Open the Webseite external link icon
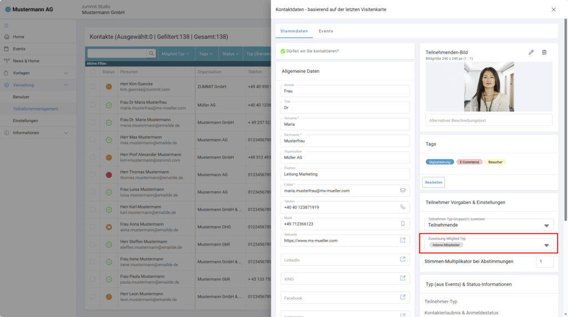The width and height of the screenshot is (568, 317). click(x=403, y=240)
